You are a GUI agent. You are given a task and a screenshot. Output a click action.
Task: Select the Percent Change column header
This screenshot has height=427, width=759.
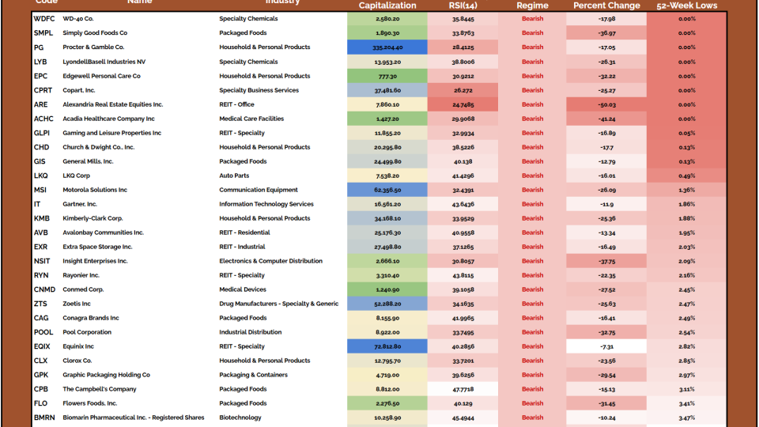606,6
